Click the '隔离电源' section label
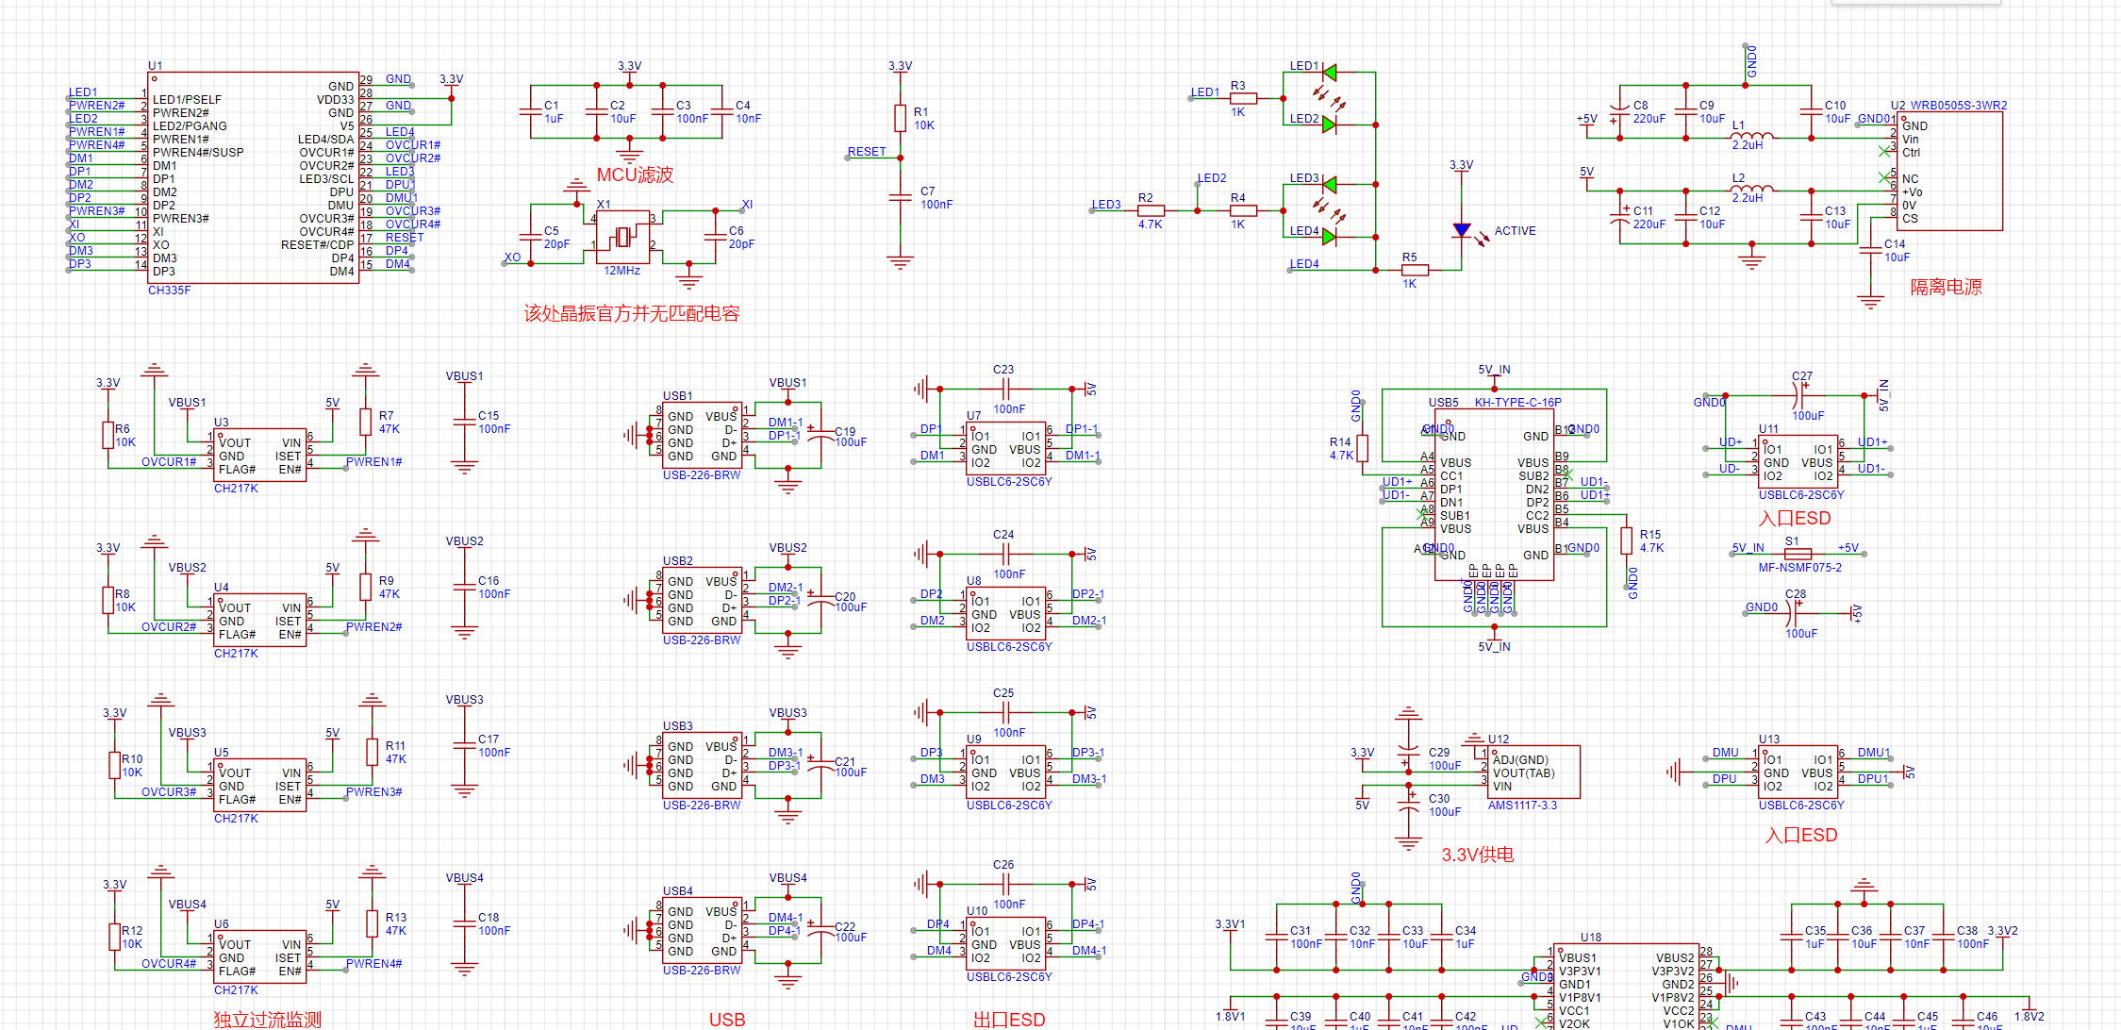The height and width of the screenshot is (1030, 2121). (1946, 287)
